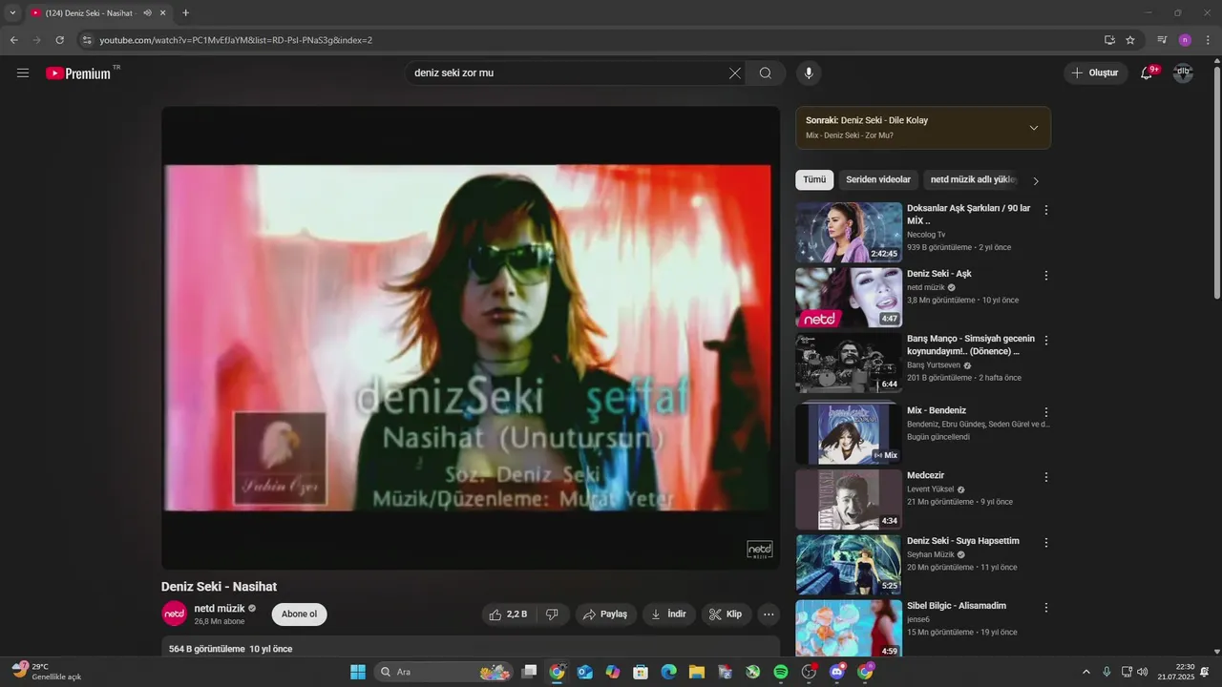Open Chrome media controls icon
The width and height of the screenshot is (1222, 687).
pos(1162,40)
